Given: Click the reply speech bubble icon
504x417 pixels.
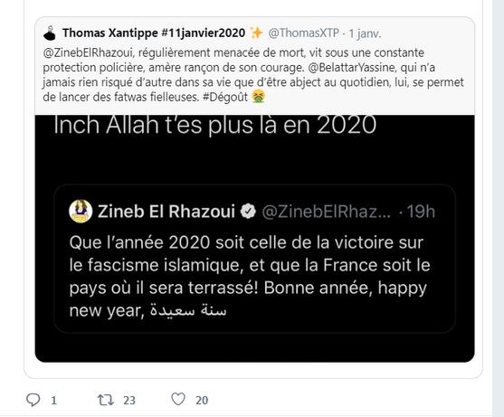Looking at the screenshot, I should click(x=33, y=400).
